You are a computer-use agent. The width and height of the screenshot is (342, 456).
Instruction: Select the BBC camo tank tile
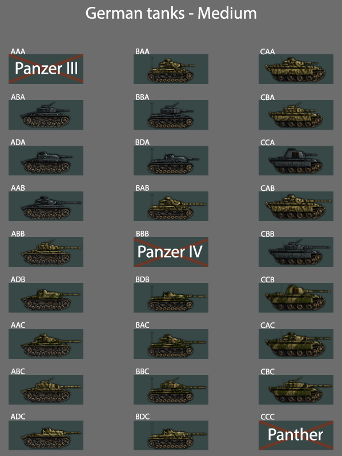pyautogui.click(x=171, y=389)
